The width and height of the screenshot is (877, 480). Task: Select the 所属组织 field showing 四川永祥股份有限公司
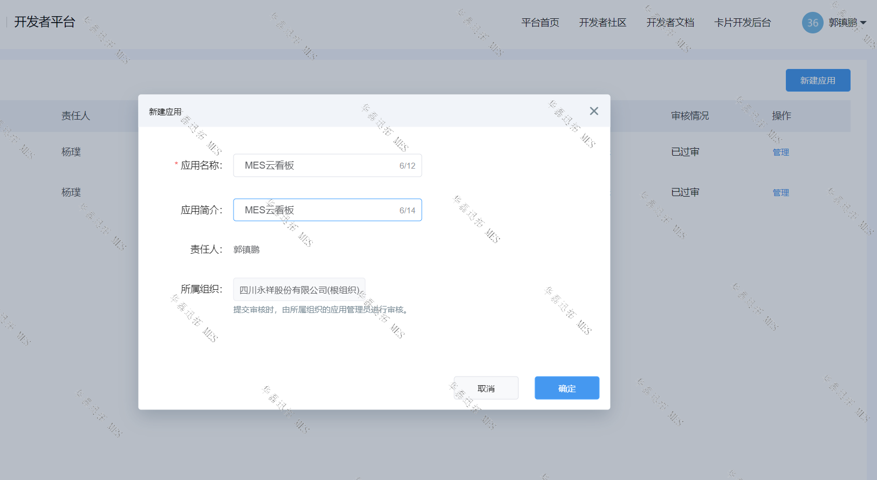click(299, 290)
